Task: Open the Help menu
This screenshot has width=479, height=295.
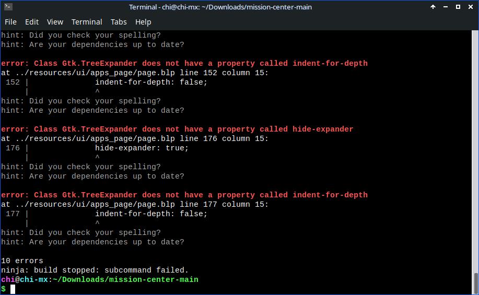Action: click(x=143, y=22)
